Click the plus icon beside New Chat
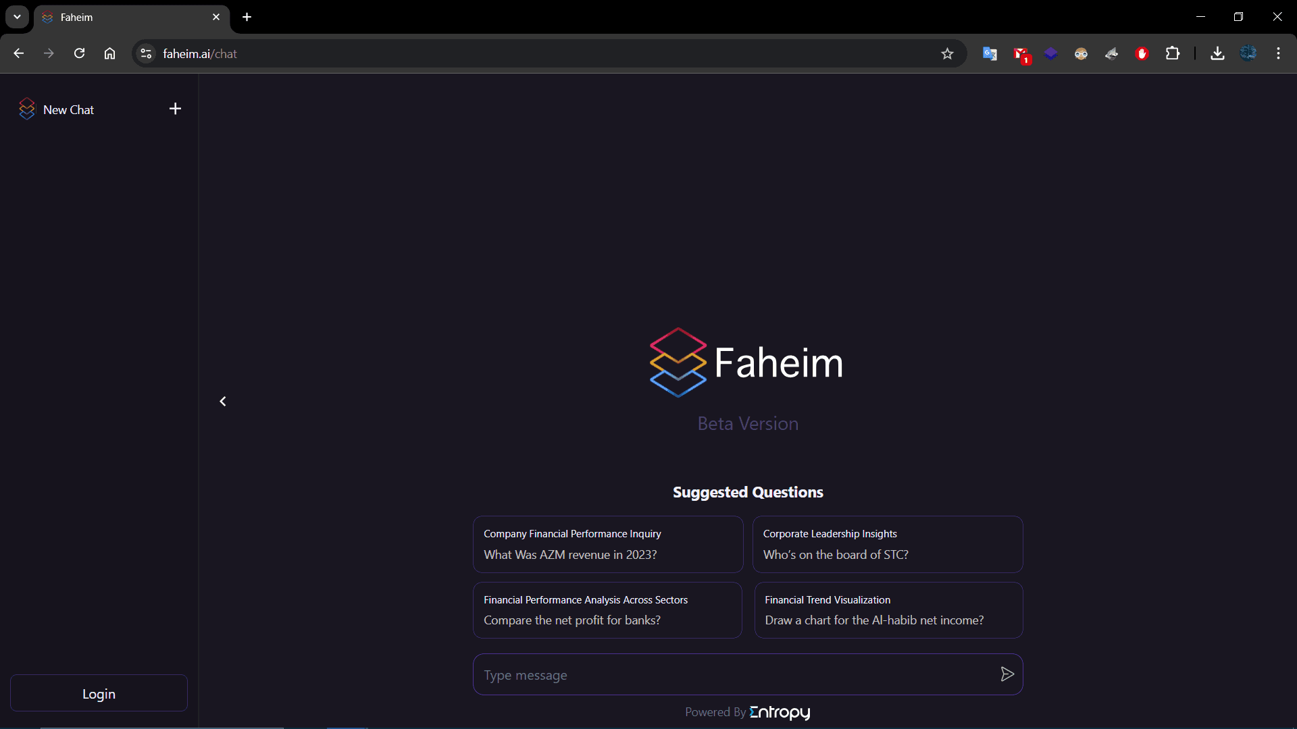 175,109
